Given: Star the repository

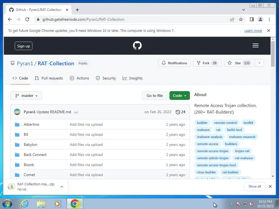Looking at the screenshot, I should pos(239,63).
